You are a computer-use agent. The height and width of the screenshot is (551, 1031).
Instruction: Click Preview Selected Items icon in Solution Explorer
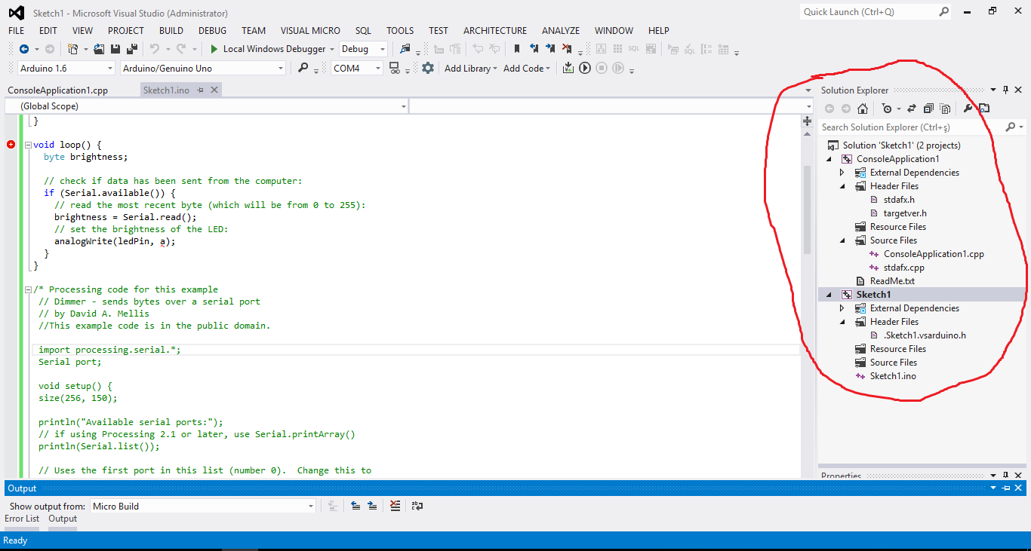(984, 109)
